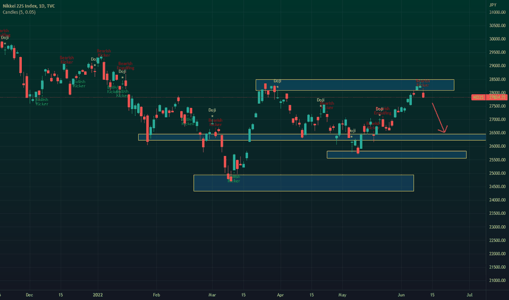Click the Apr label on time axis

coord(280,295)
